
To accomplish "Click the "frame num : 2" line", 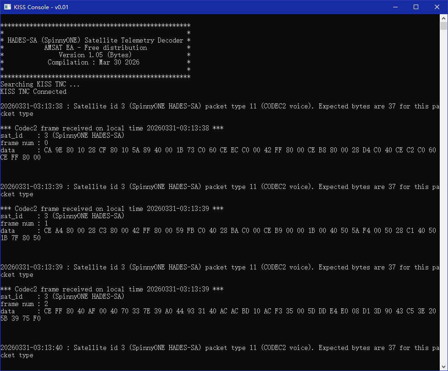I will pyautogui.click(x=24, y=304).
